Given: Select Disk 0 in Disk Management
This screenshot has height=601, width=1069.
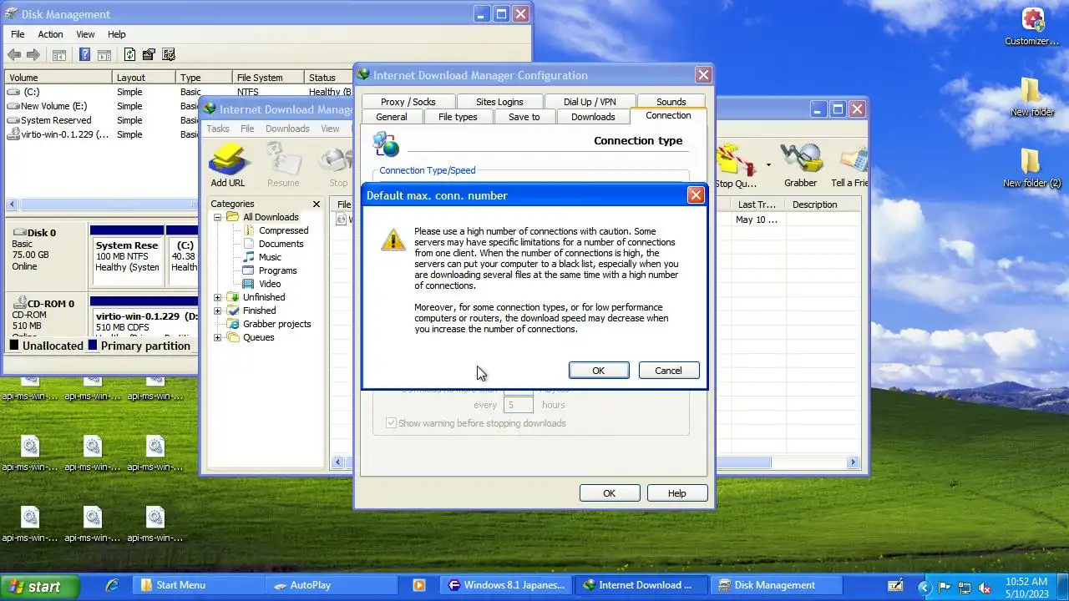Looking at the screenshot, I should pyautogui.click(x=46, y=255).
